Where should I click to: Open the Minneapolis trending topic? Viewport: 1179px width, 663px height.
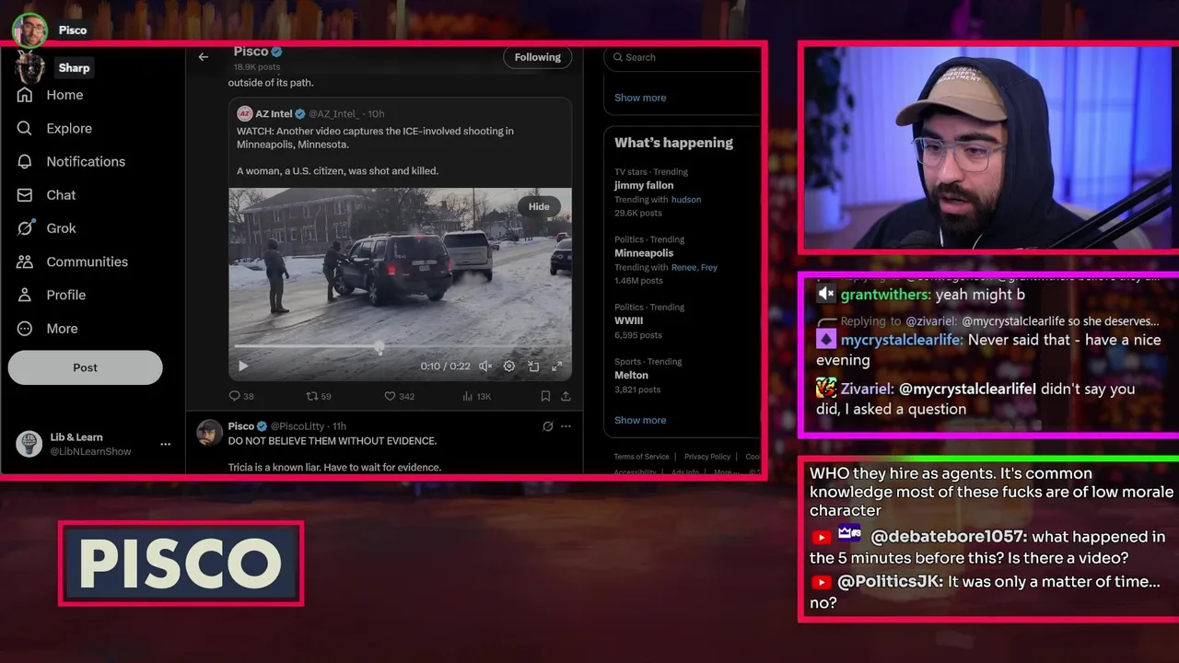point(644,253)
